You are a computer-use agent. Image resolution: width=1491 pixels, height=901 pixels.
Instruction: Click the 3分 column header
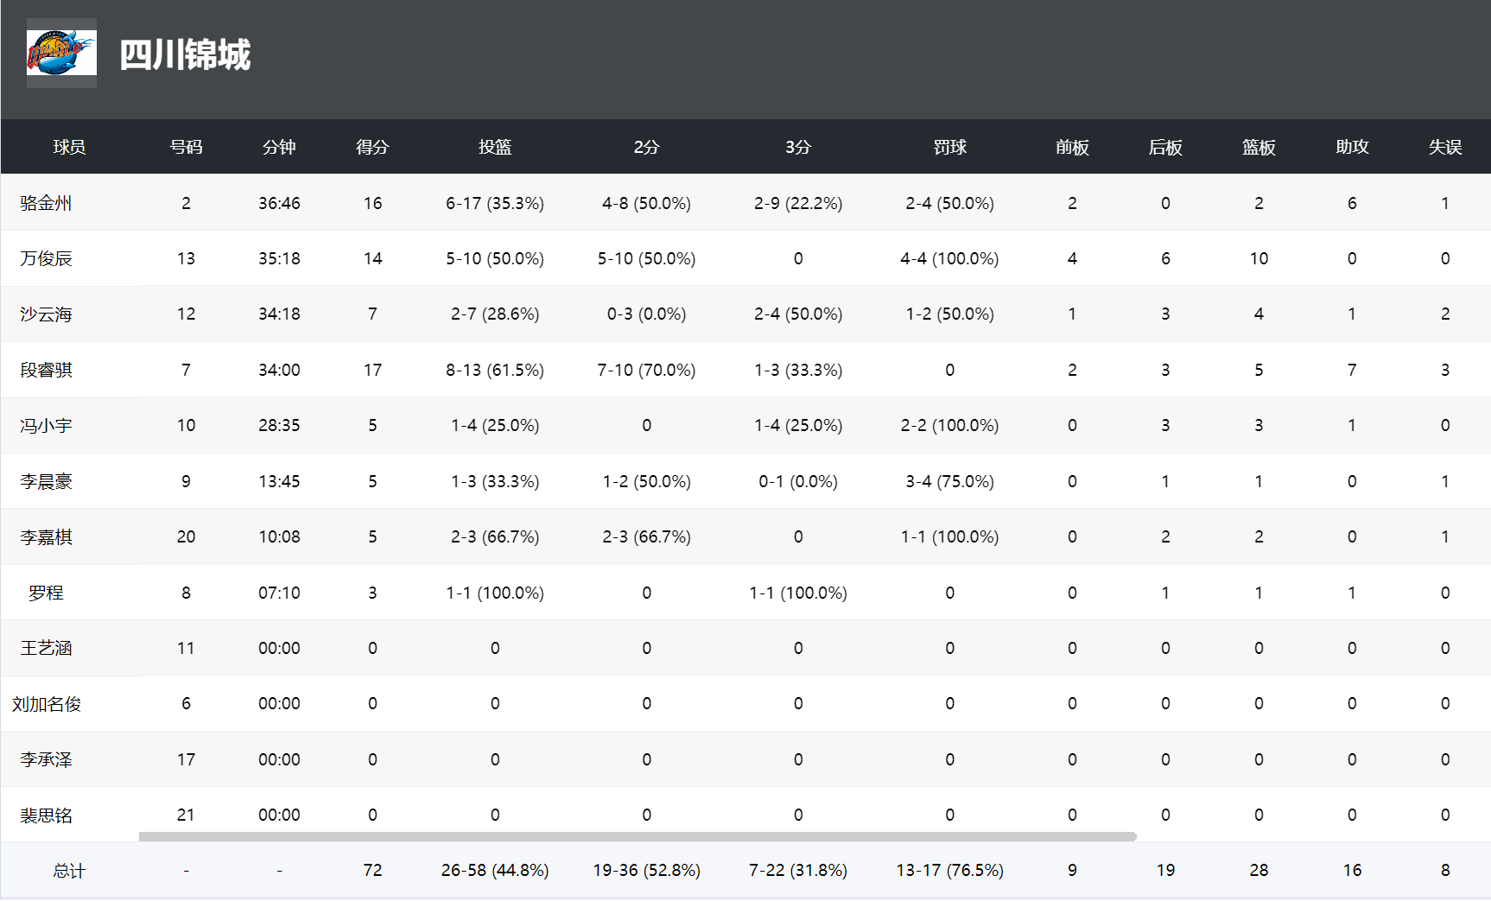pos(798,147)
